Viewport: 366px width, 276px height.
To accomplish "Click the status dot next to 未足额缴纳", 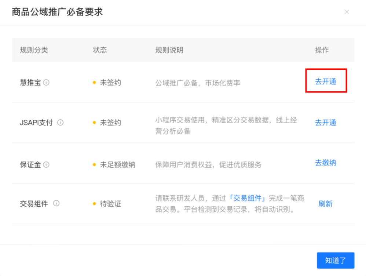I will pyautogui.click(x=95, y=164).
